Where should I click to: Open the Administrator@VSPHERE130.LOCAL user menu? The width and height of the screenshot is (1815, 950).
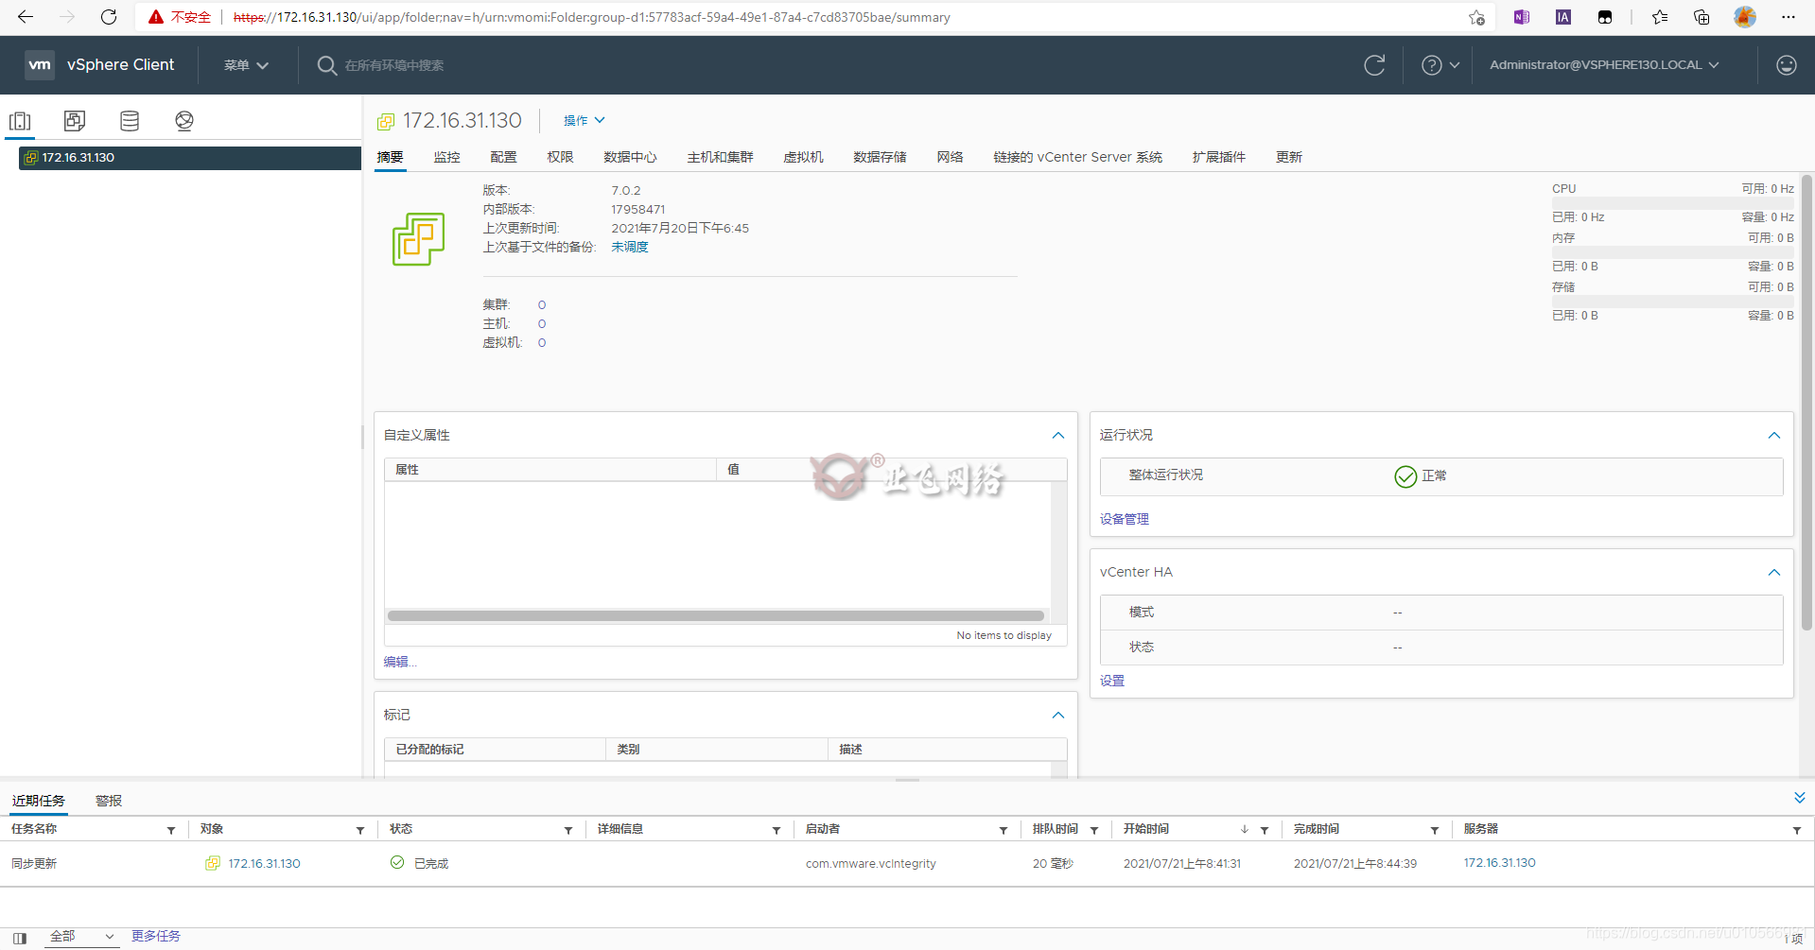pyautogui.click(x=1604, y=65)
